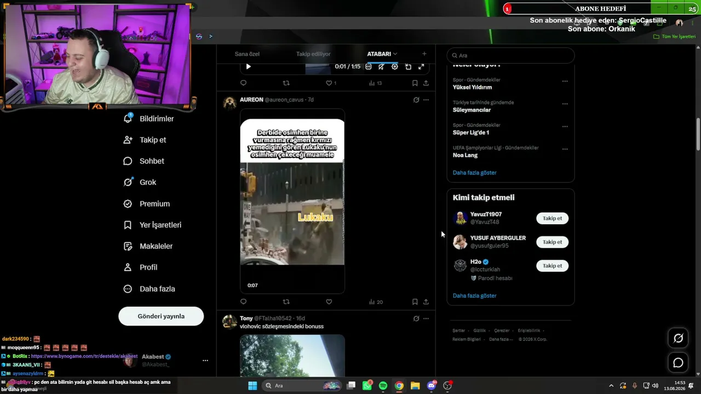
Task: Open floating Grok button
Action: [x=678, y=338]
